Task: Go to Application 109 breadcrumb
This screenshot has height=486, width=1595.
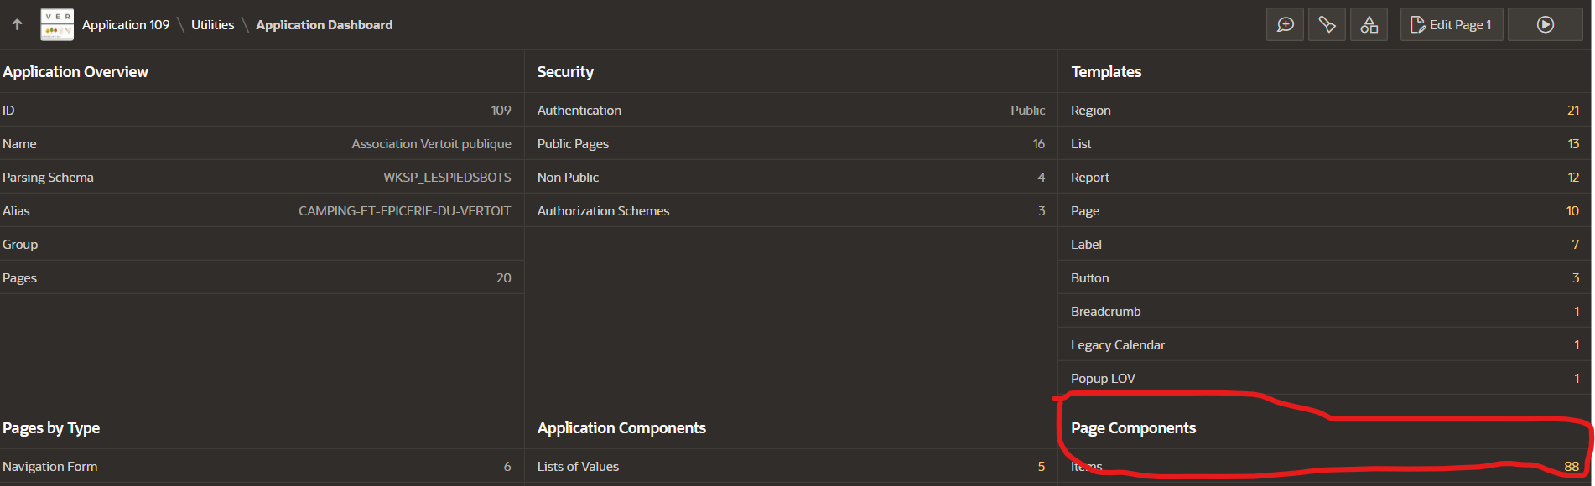Action: (126, 25)
